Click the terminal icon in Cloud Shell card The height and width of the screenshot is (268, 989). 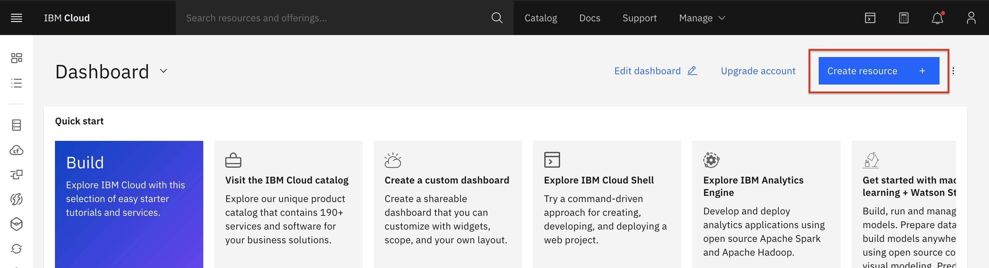pyautogui.click(x=552, y=160)
